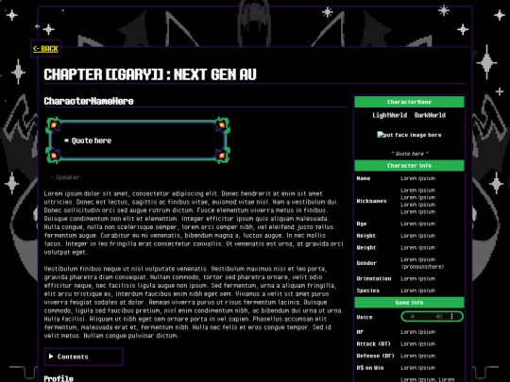Click the paragraph starting 'Vestibulum finibus neque'

click(194, 302)
